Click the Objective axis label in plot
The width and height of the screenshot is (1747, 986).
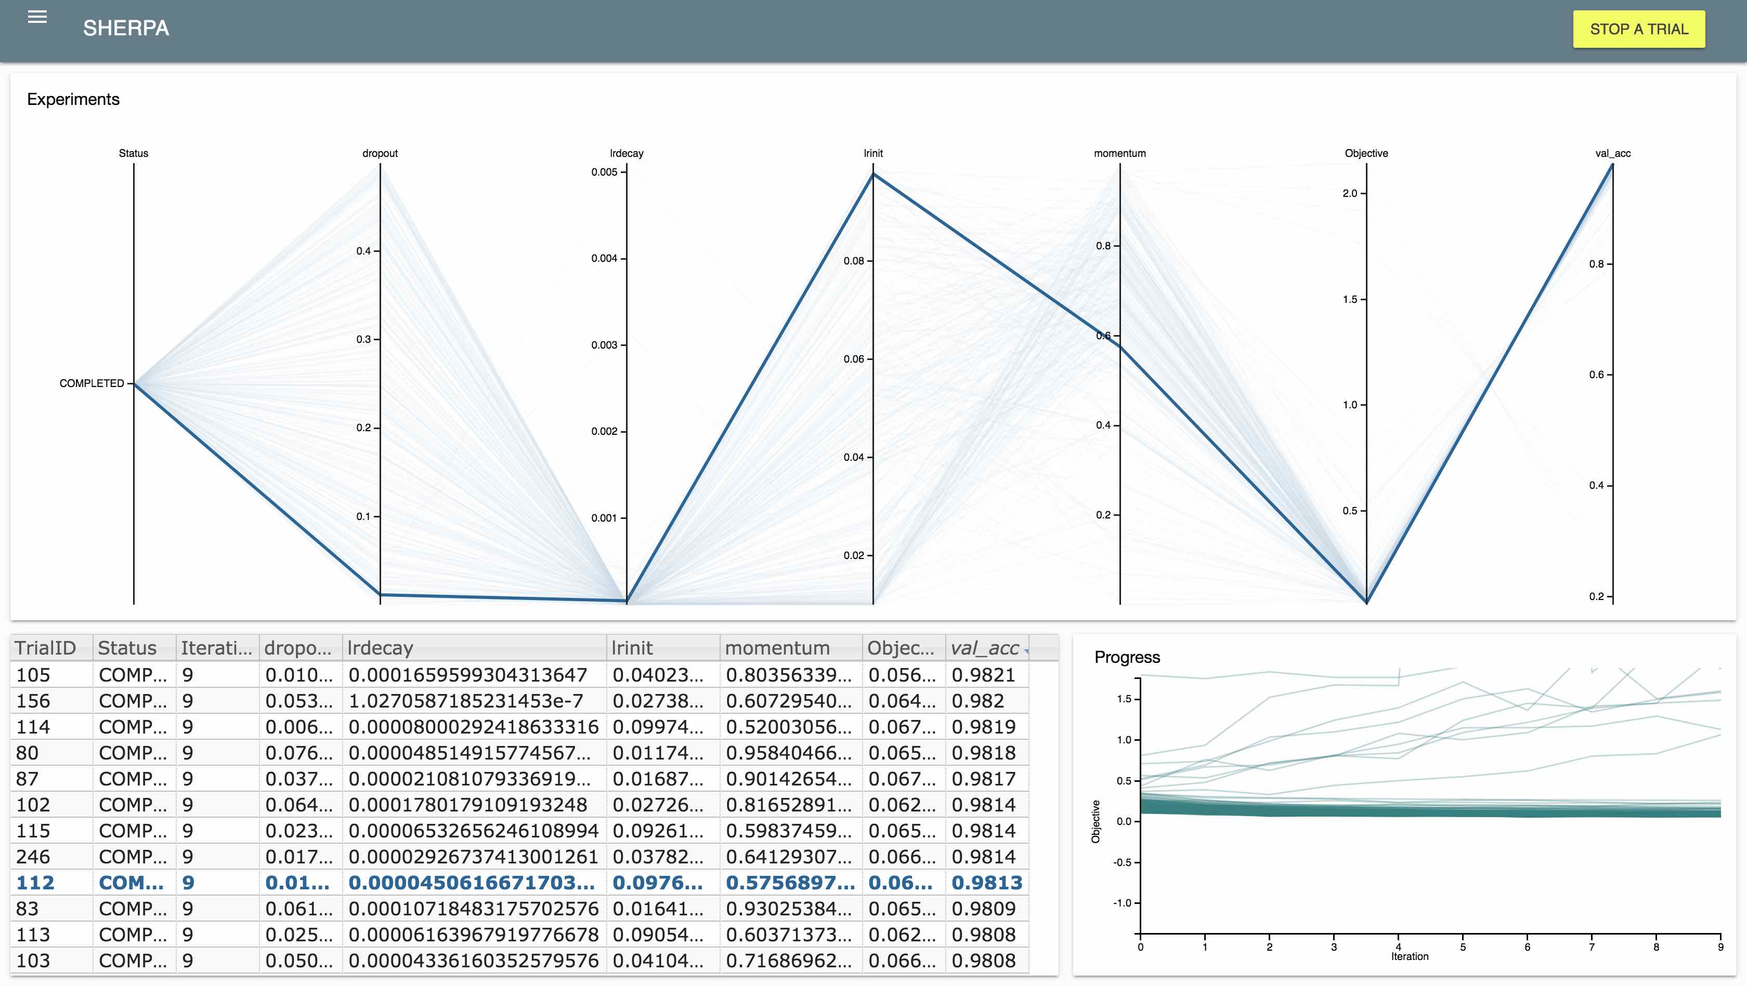point(1366,153)
